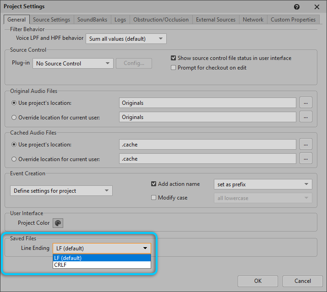Toggle the Add action name checkbox
The image size is (327, 292).
pos(154,184)
